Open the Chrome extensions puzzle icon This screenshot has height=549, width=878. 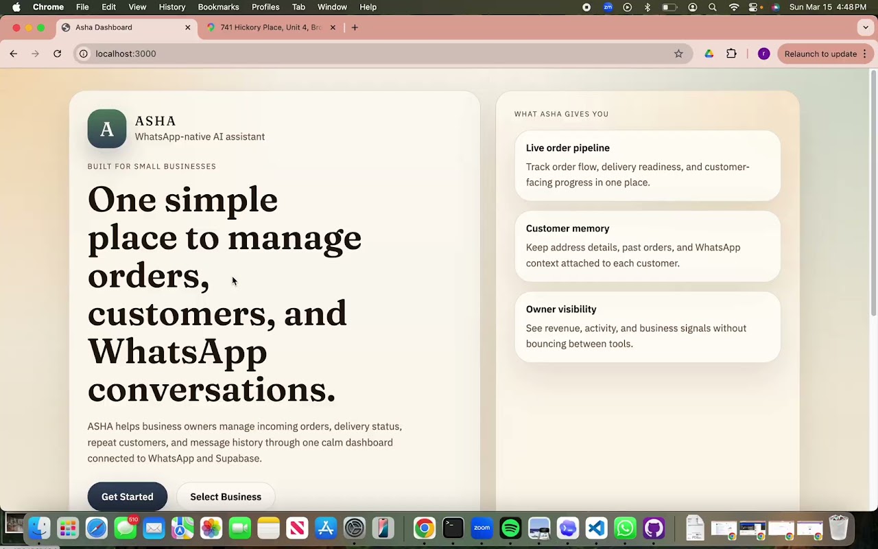click(731, 54)
